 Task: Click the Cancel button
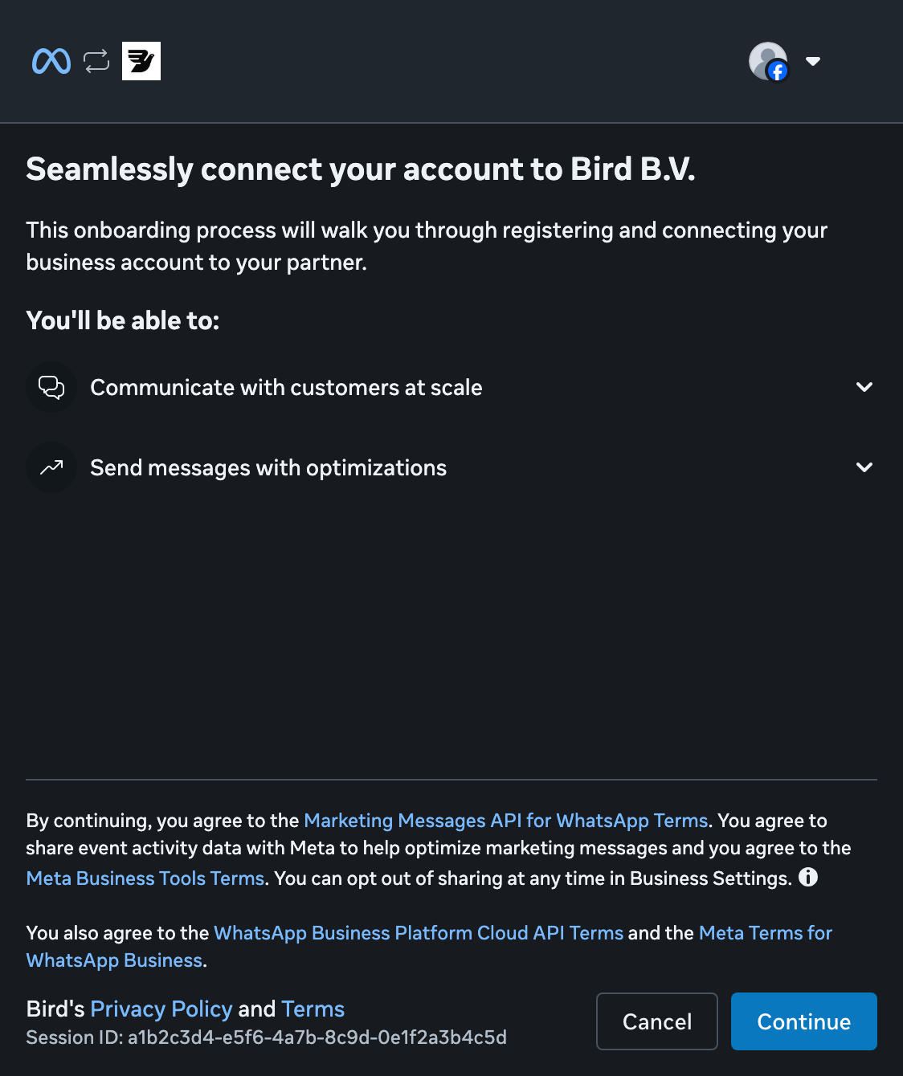(657, 1021)
